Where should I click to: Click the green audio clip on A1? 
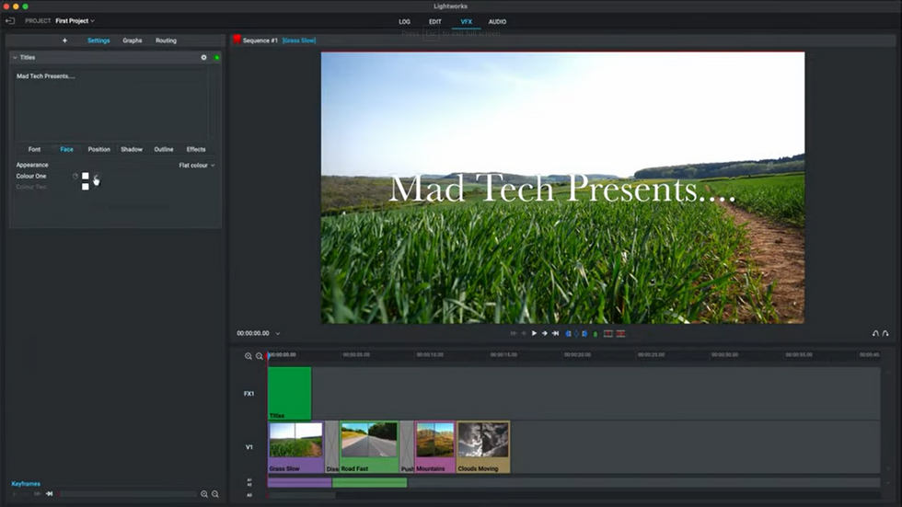369,483
